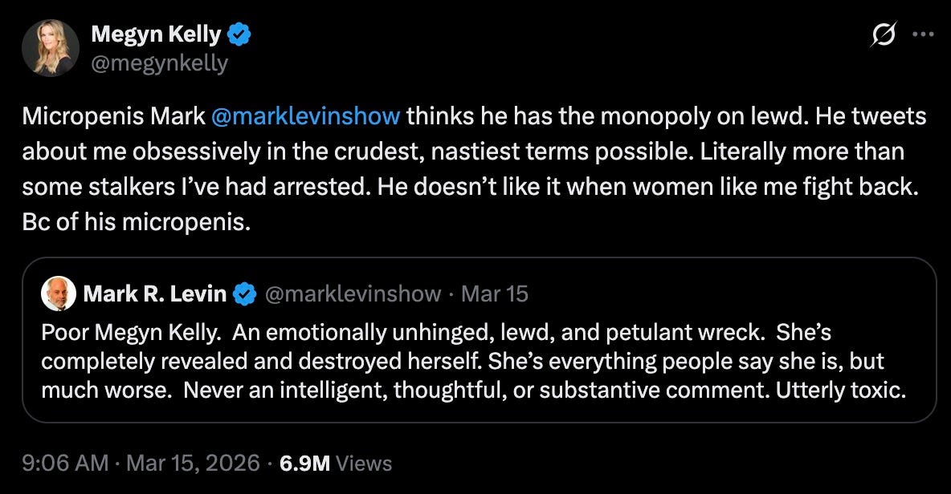Click Mark R. Levin's small avatar
This screenshot has width=951, height=494.
click(x=58, y=294)
